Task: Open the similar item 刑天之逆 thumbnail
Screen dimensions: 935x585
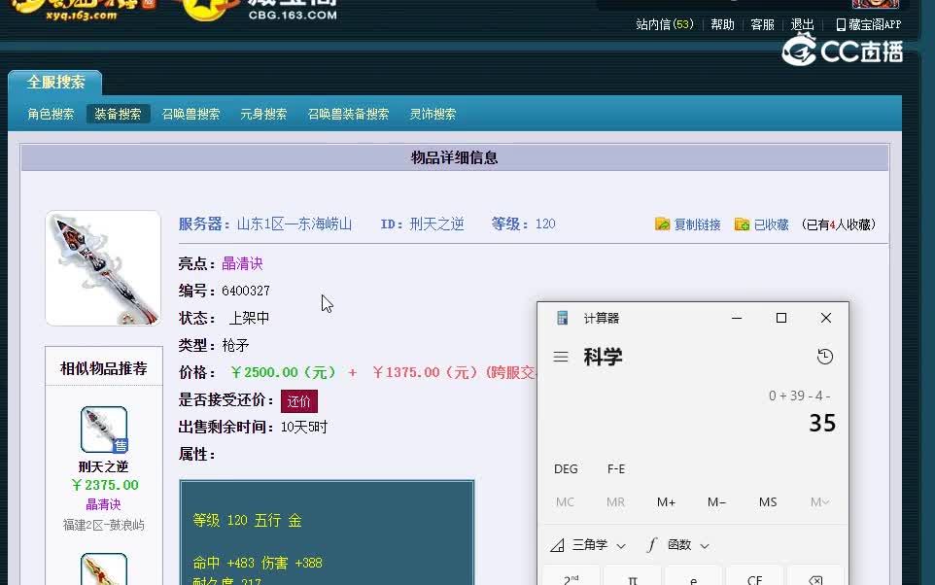Action: [x=104, y=430]
